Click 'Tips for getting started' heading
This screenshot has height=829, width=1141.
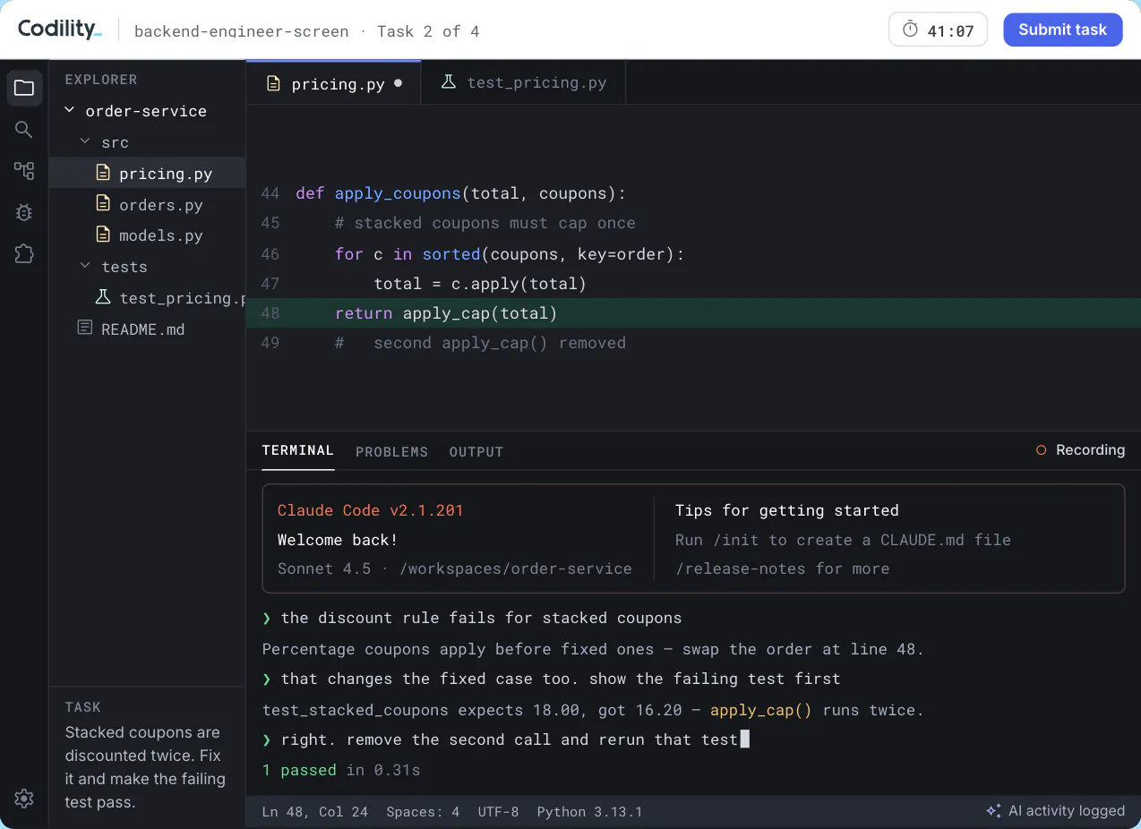point(787,510)
